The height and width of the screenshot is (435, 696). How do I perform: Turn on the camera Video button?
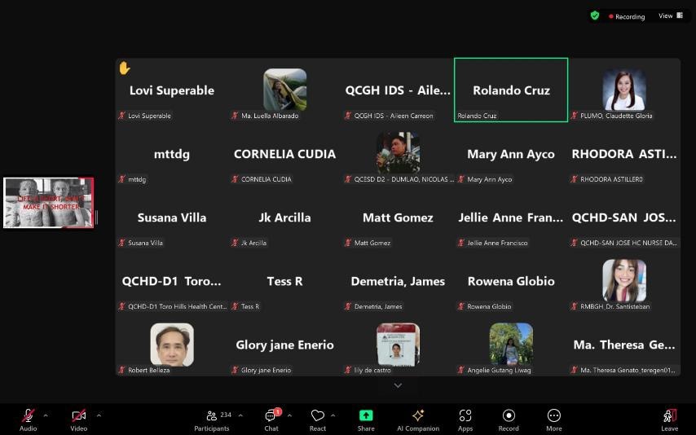point(78,420)
